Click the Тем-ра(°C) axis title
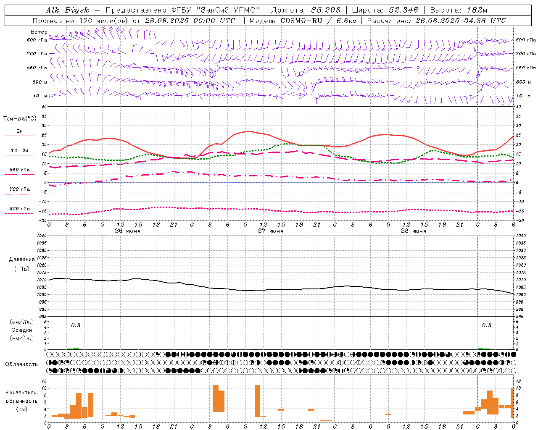538x430 pixels. (x=20, y=119)
